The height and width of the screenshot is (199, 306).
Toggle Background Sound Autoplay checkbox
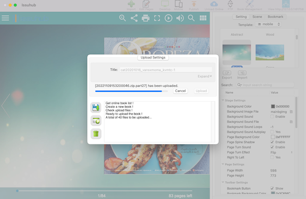click(272, 132)
